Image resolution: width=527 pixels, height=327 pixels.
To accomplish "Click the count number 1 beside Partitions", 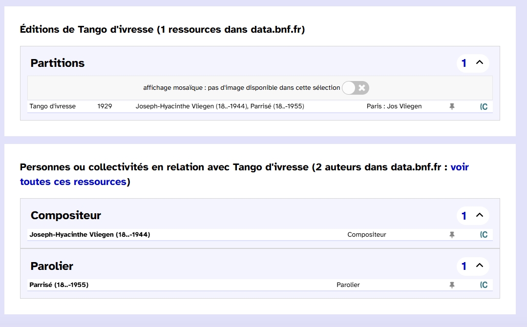I will pos(464,63).
